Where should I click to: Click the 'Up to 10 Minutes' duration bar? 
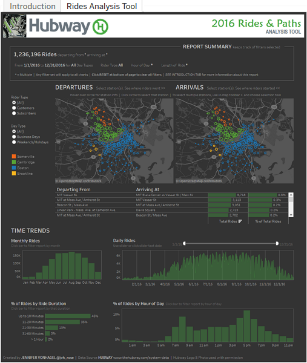click(68, 316)
